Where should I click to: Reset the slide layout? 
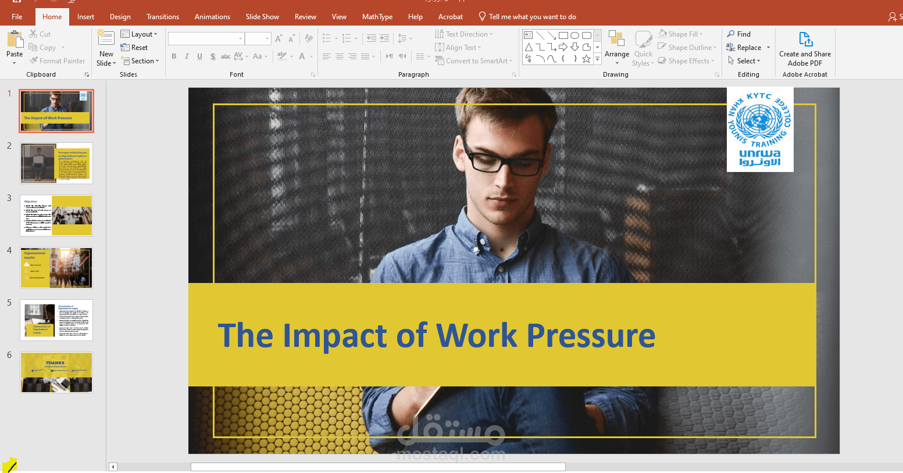coord(134,48)
